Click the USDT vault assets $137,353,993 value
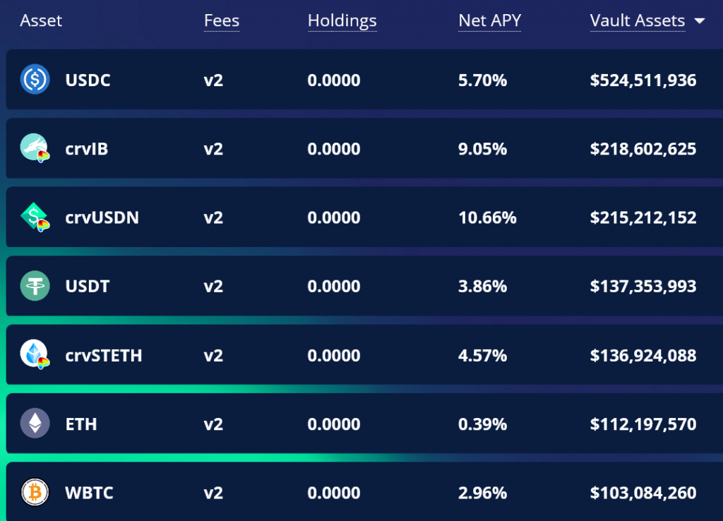723x521 pixels. (x=643, y=287)
